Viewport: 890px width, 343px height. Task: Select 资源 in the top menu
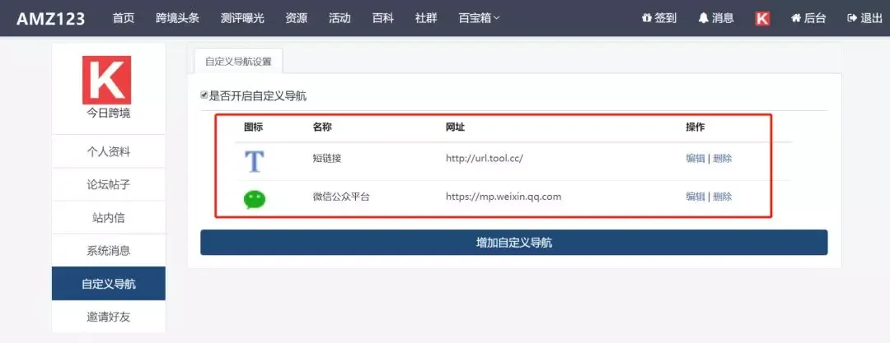pyautogui.click(x=297, y=18)
